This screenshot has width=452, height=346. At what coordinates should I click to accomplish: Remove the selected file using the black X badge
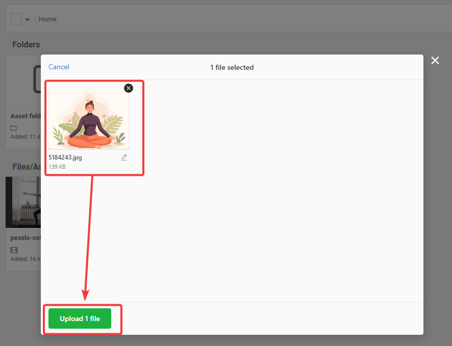point(129,88)
